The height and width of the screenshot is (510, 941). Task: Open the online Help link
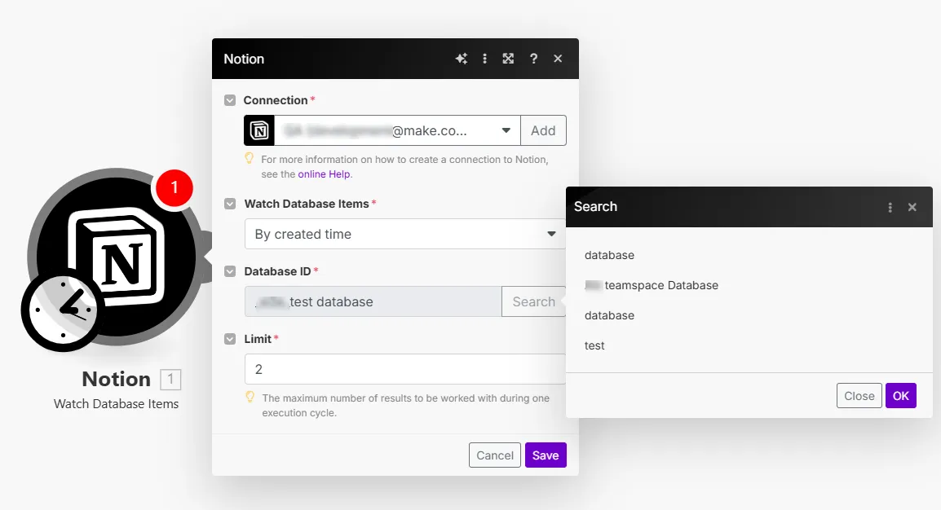tap(324, 174)
